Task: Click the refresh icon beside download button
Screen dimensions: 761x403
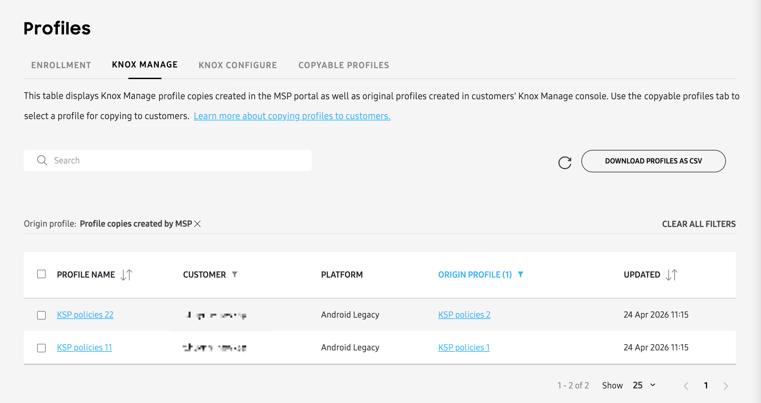Action: point(565,162)
